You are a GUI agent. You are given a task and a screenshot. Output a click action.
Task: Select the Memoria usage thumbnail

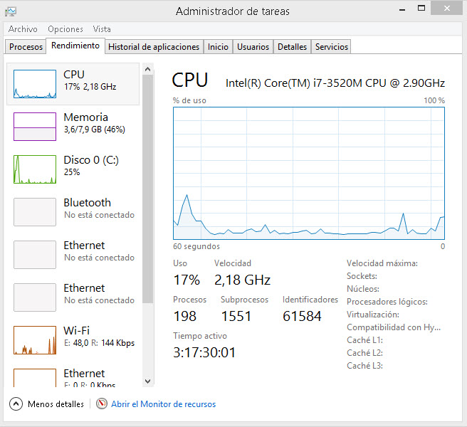35,127
